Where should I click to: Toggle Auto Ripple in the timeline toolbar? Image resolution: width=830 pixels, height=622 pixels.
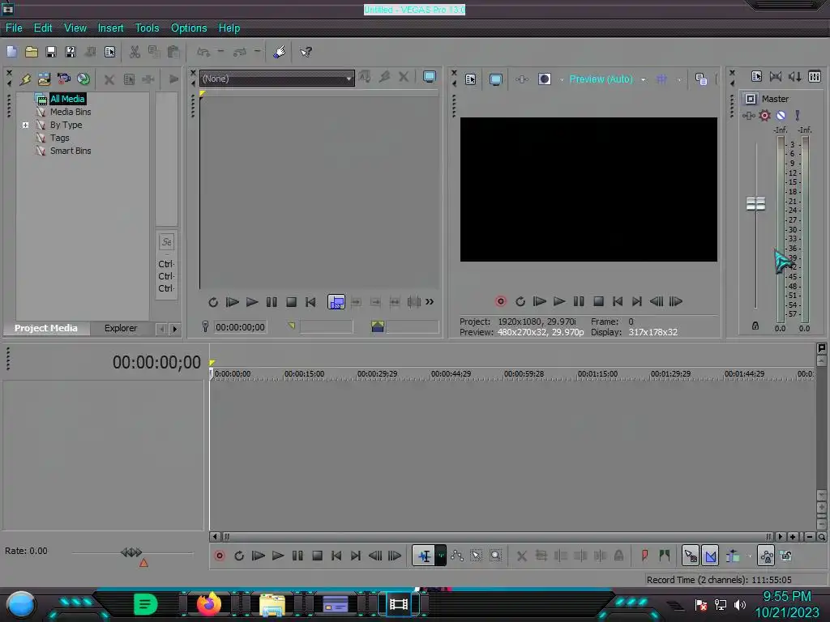[733, 556]
